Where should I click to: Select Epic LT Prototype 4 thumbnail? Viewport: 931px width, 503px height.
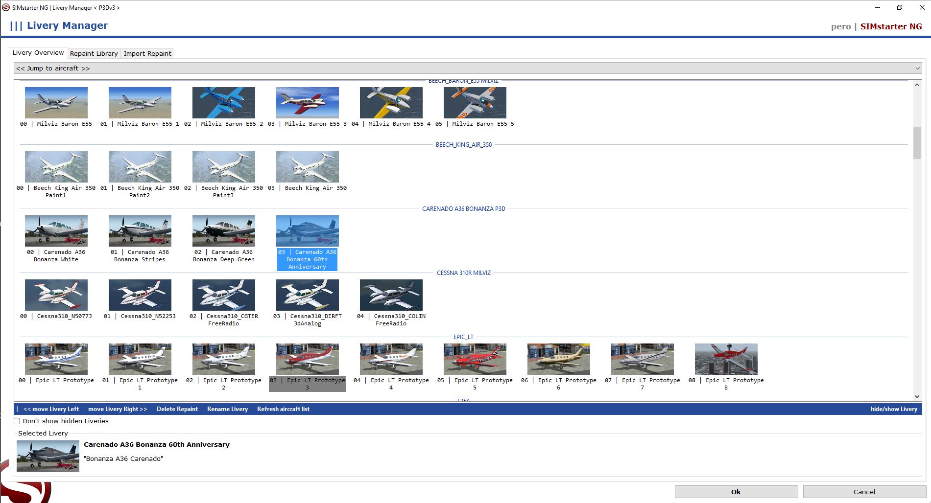click(391, 359)
